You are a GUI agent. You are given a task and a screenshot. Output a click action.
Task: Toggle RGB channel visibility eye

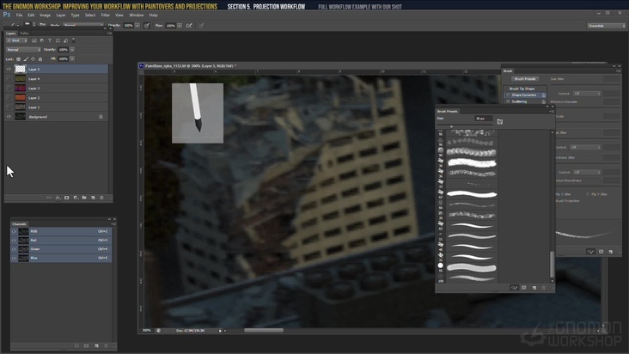pos(14,231)
